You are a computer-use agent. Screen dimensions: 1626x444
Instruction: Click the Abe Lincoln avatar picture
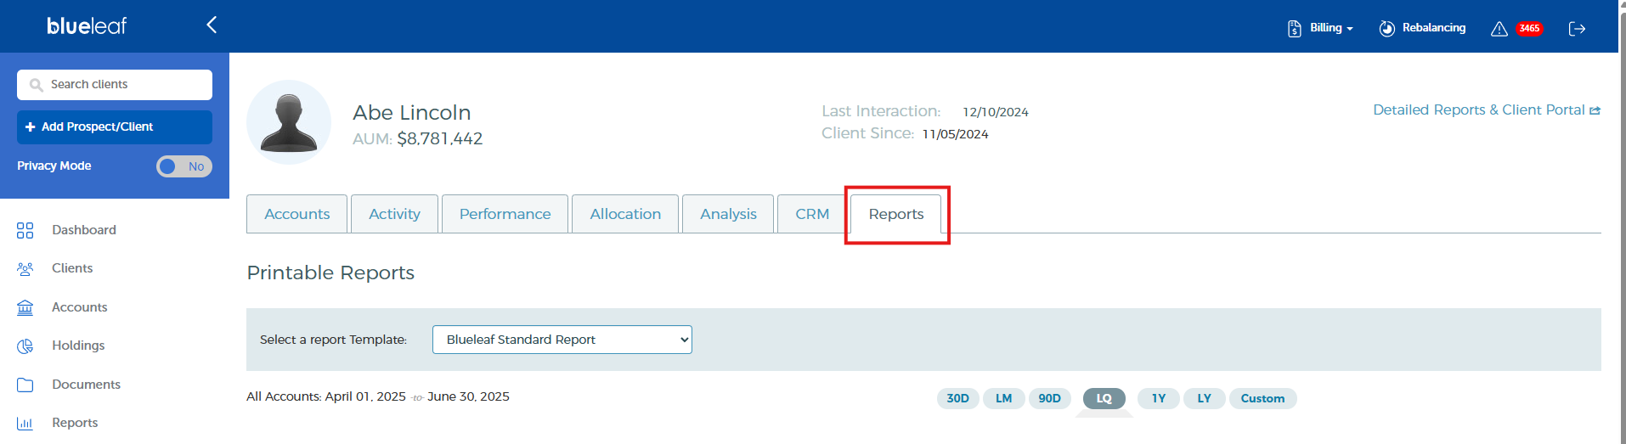[289, 122]
